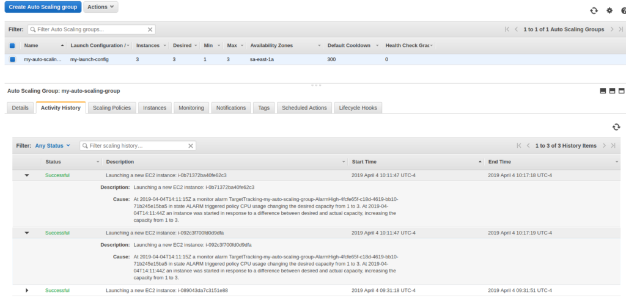Open the Instances column dropdown arrow

(165, 45)
